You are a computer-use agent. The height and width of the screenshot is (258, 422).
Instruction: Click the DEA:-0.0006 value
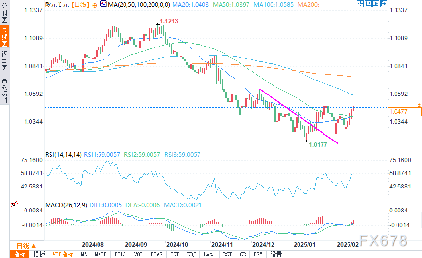[143, 205]
